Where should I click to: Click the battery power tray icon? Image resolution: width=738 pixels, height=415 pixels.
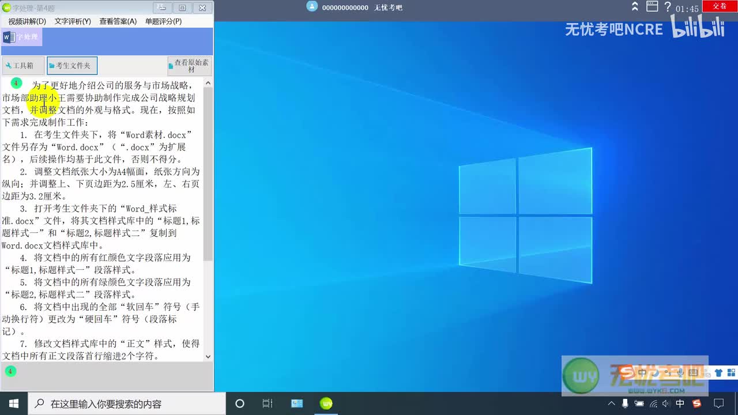[639, 403]
